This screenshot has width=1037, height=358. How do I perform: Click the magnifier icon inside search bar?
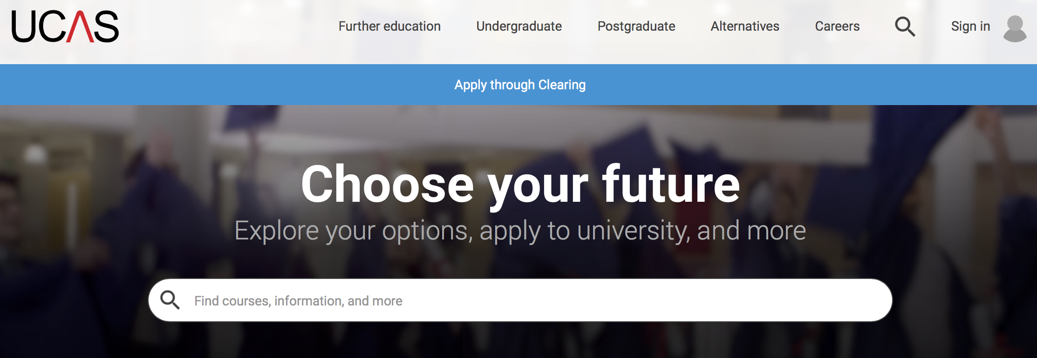[170, 300]
